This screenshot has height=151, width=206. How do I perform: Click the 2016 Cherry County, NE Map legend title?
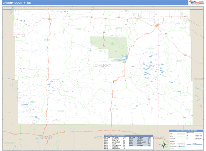186,131
